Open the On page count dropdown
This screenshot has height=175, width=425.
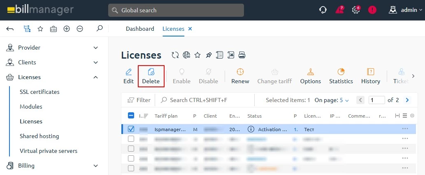(x=344, y=100)
